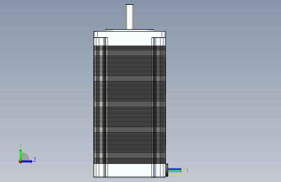Image resolution: width=281 pixels, height=182 pixels.
Task: Select the raised pilot ring under the shaft
Action: pyautogui.click(x=130, y=30)
